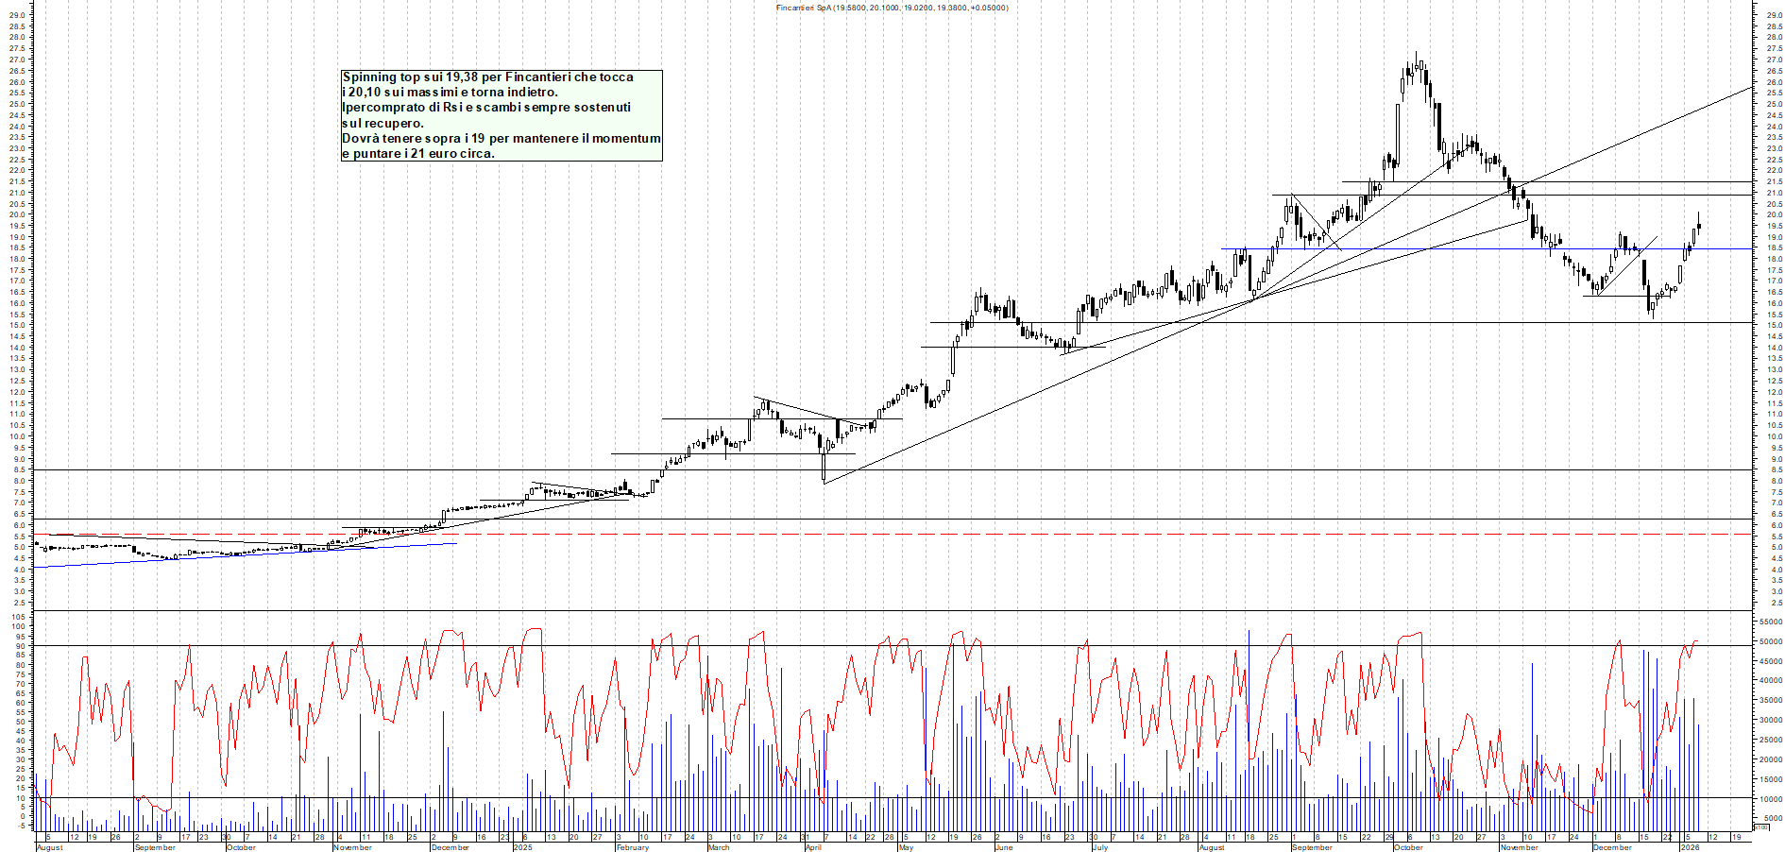Select the April month label on the date axis
This screenshot has width=1785, height=852.
[812, 847]
